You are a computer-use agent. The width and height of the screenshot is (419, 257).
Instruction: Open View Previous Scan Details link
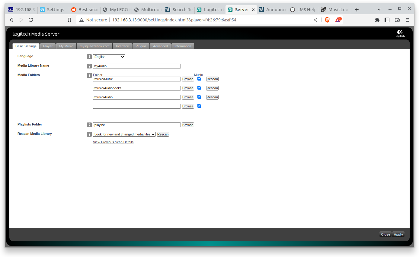(113, 142)
